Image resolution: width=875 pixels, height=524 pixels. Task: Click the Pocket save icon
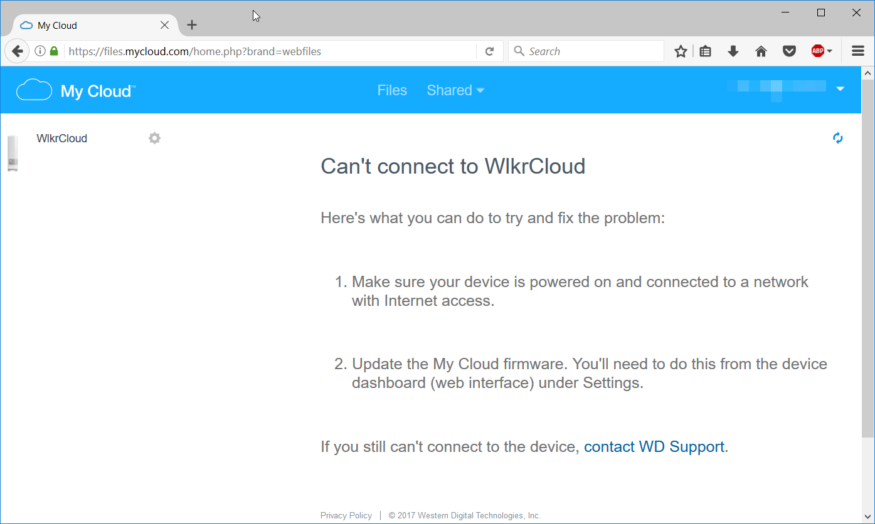click(789, 51)
